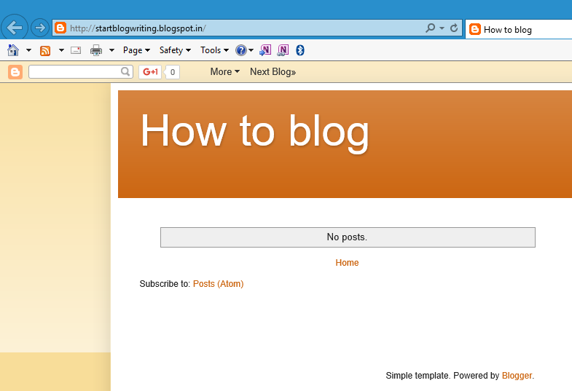Click the Blogger logo in the navbar
The width and height of the screenshot is (572, 391).
[15, 72]
